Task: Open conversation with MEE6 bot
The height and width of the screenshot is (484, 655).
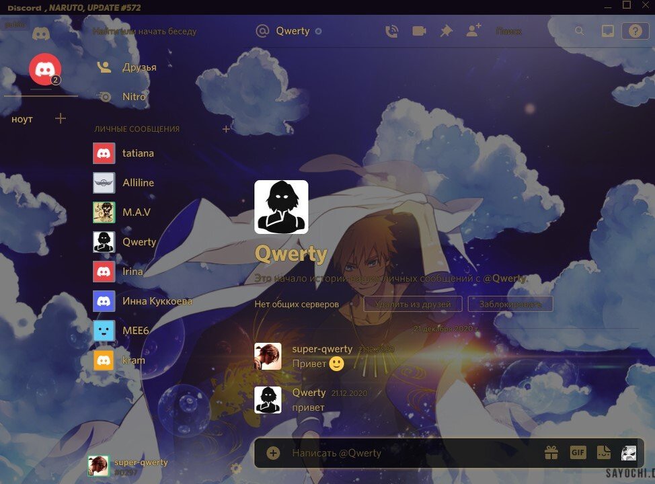Action: 161,331
